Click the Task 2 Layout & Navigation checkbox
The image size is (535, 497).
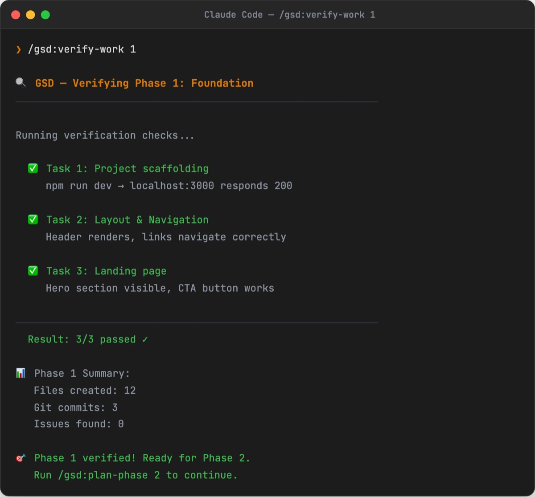point(33,220)
